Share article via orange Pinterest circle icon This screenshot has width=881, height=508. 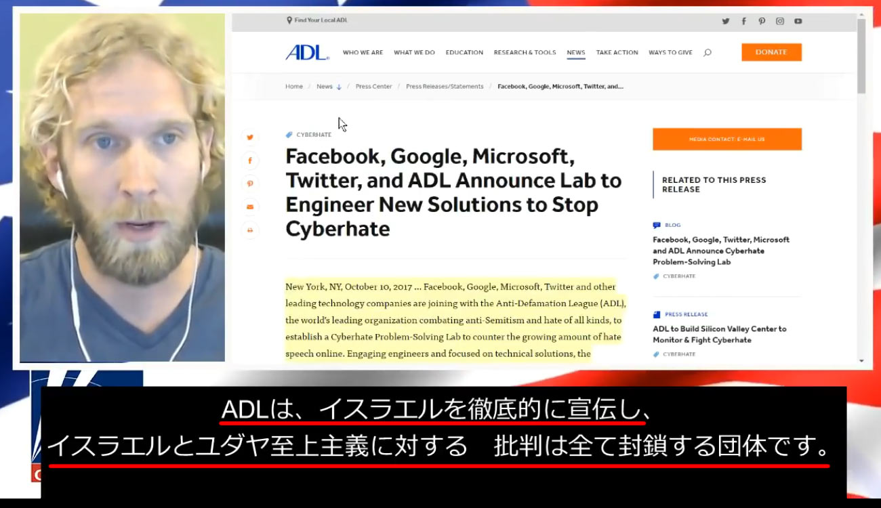click(250, 184)
